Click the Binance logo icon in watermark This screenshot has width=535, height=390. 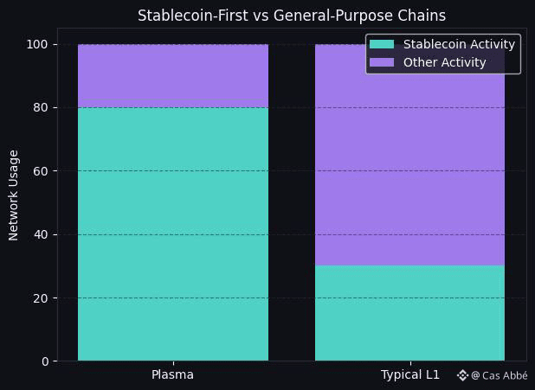[x=462, y=375]
